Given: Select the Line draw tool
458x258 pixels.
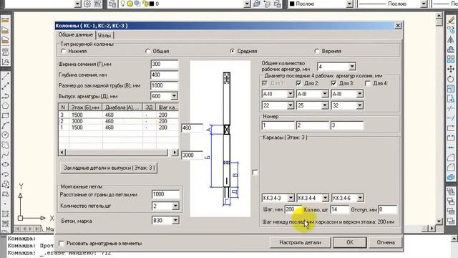Looking at the screenshot, I should [x=5, y=77].
